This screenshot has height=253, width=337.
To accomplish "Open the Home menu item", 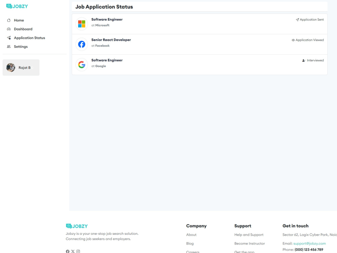I will [19, 20].
